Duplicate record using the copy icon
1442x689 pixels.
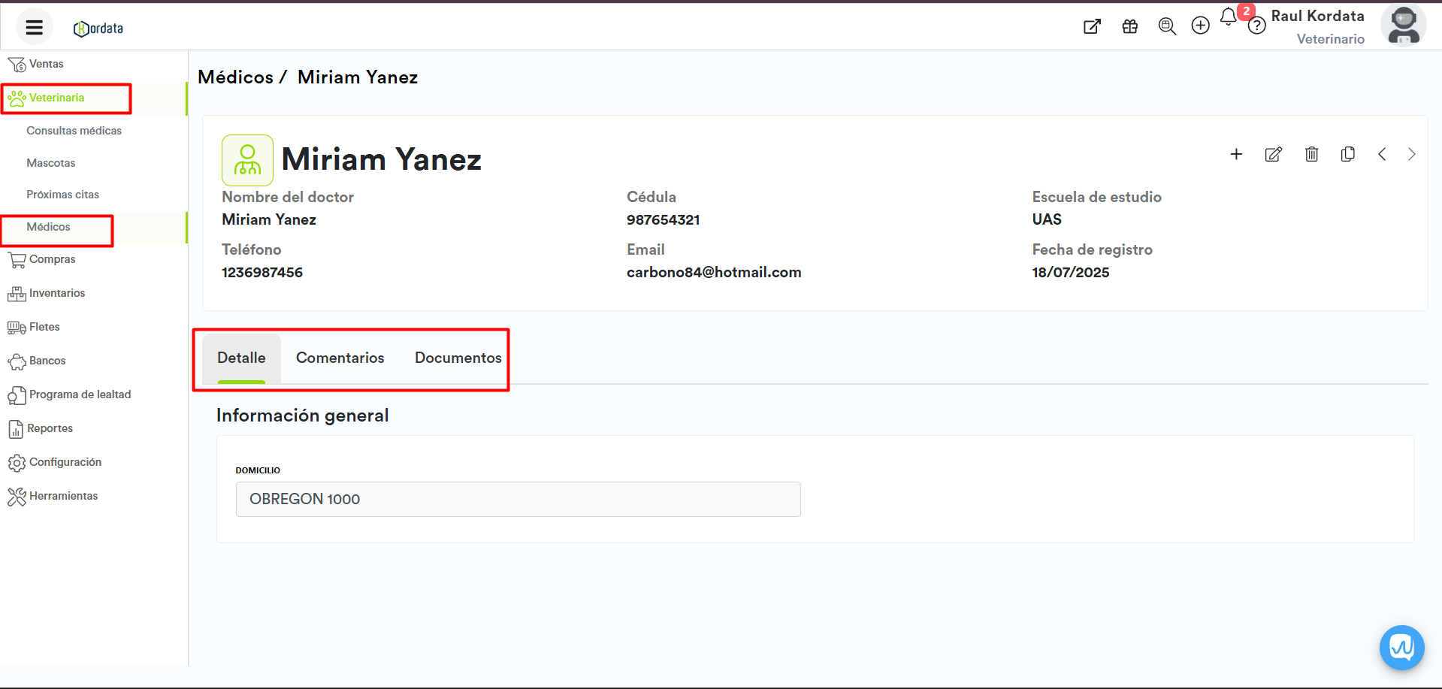tap(1347, 154)
